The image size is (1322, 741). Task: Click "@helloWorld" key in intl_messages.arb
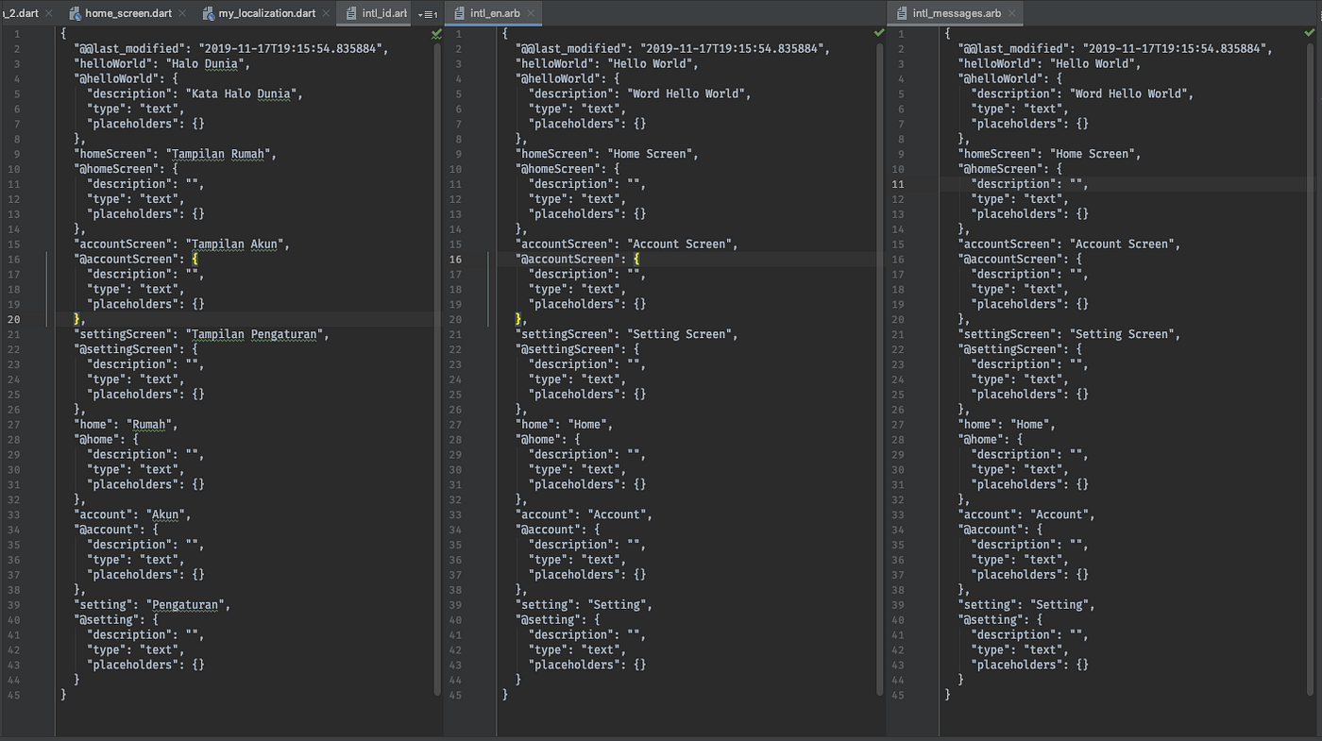tap(1001, 78)
